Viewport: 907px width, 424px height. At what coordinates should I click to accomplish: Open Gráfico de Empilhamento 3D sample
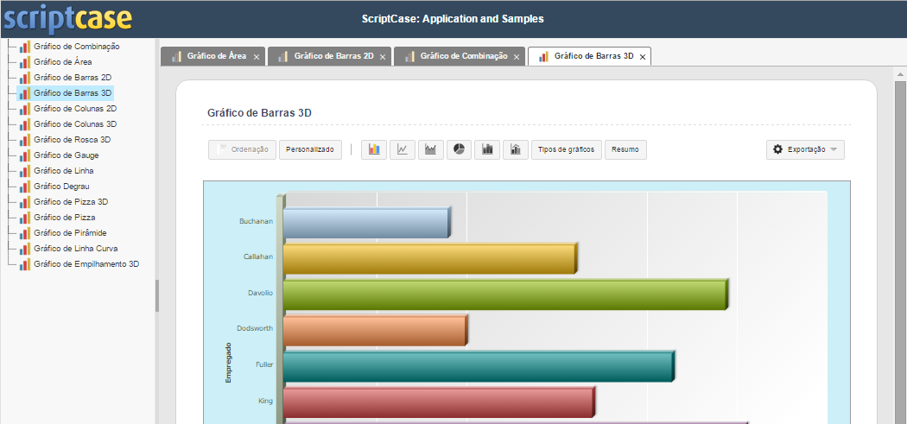tap(86, 263)
